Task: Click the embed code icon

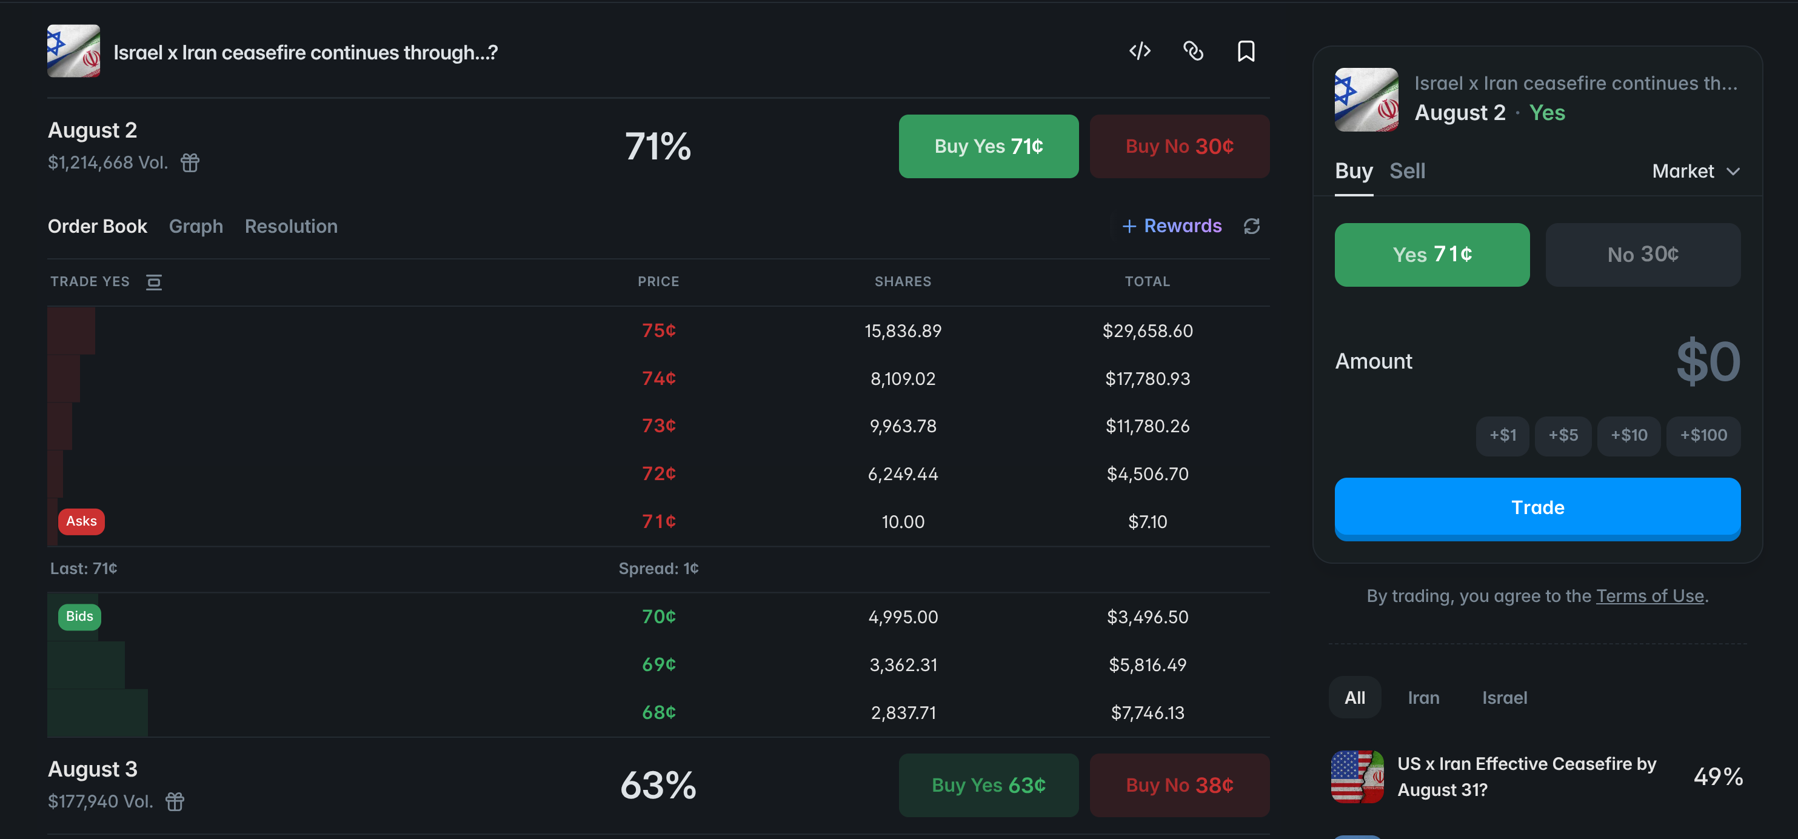Action: point(1140,51)
